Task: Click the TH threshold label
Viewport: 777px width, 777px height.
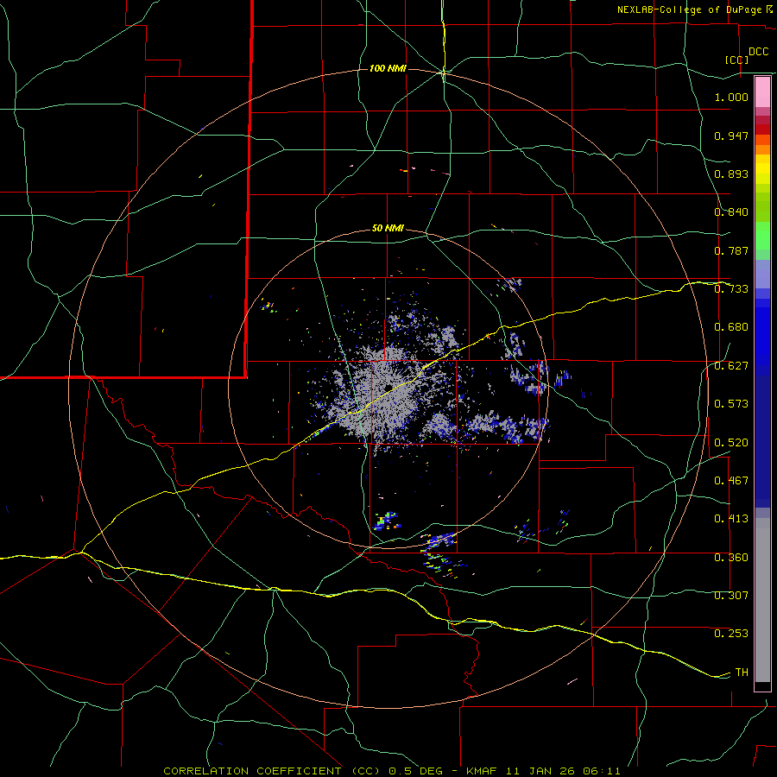Action: tap(742, 673)
